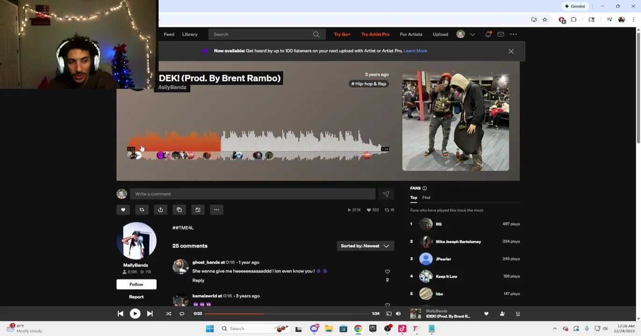Open File Explorer from taskbar
Screen dimensions: 641x336
329,329
